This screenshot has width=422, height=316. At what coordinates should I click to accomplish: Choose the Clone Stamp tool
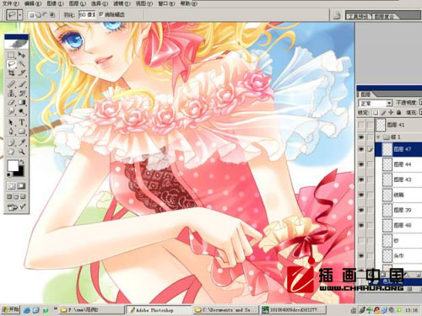coord(11,93)
